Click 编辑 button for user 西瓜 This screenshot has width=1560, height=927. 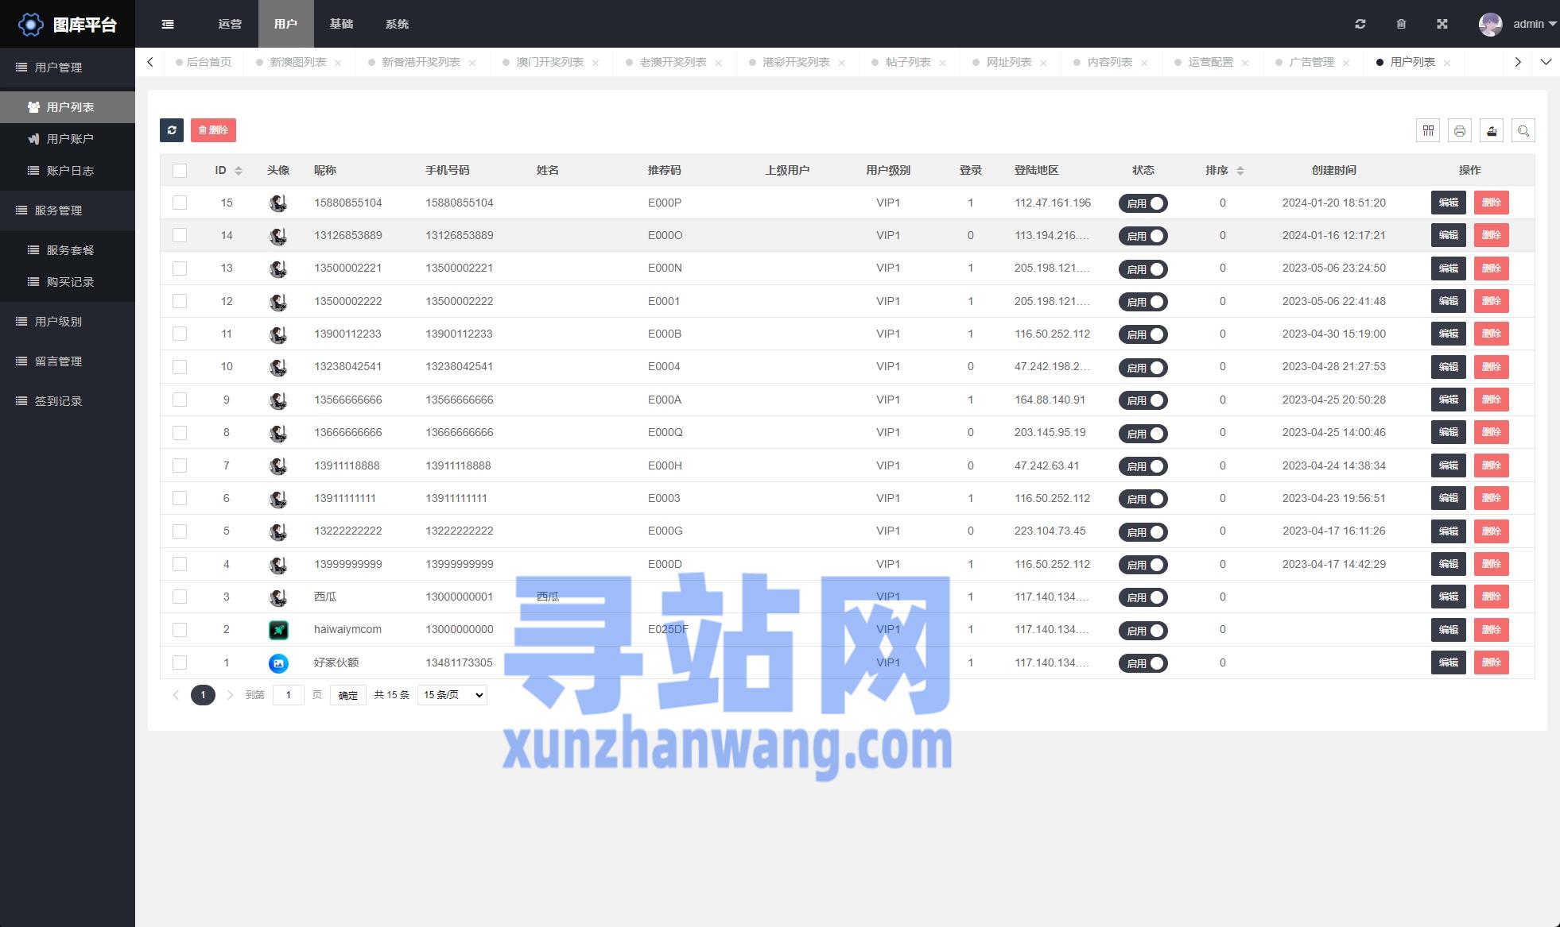point(1448,597)
